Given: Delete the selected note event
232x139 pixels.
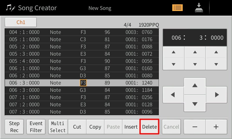Looking at the screenshot, I should click(x=149, y=127).
